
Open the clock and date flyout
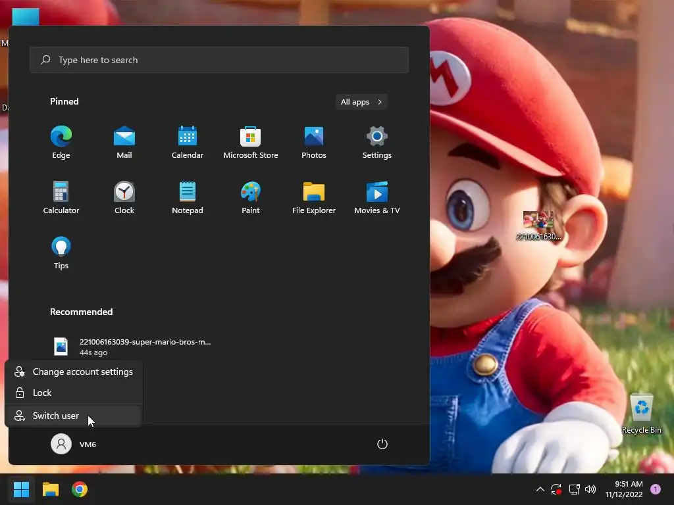click(624, 489)
